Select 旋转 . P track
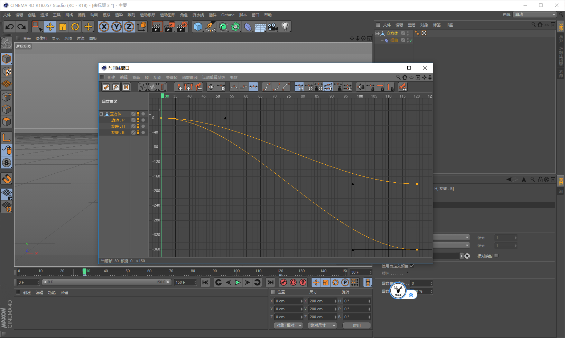This screenshot has width=565, height=338. point(118,120)
